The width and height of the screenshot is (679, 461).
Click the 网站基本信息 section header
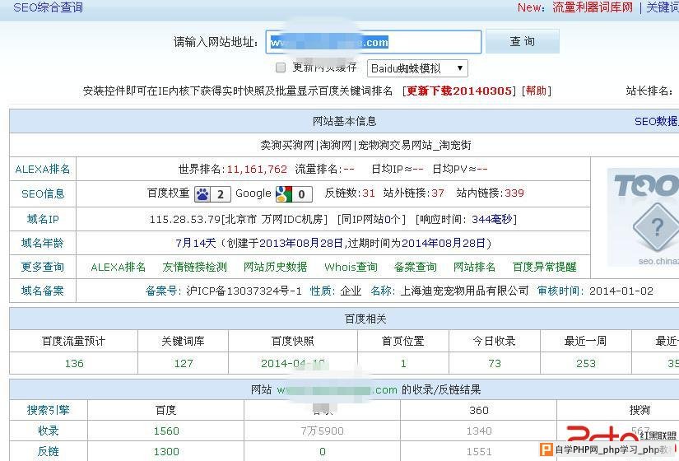point(344,121)
